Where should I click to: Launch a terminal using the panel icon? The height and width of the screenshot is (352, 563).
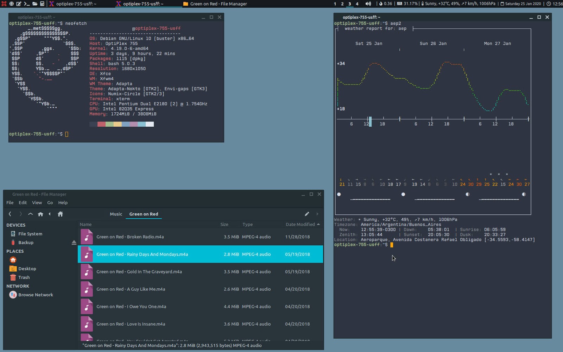[27, 4]
